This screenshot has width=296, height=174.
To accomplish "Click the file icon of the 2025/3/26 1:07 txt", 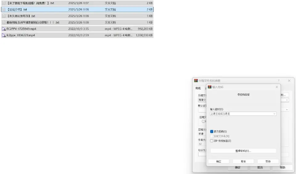I will (4, 3).
